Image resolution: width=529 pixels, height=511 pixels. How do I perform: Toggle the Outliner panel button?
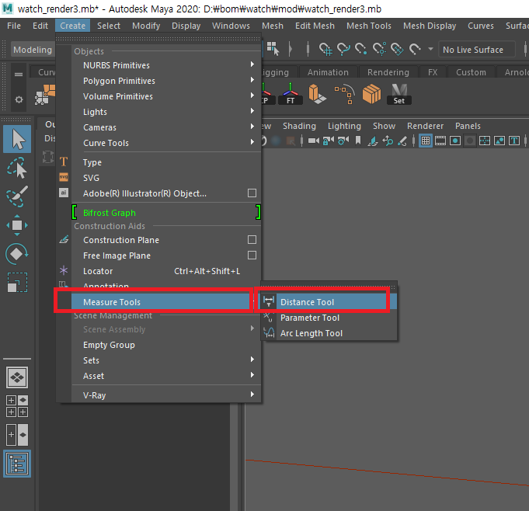coord(17,464)
